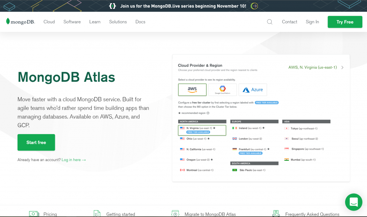367x217 pixels.
Task: Select Montreal (ca-central-1) region
Action: point(197,170)
